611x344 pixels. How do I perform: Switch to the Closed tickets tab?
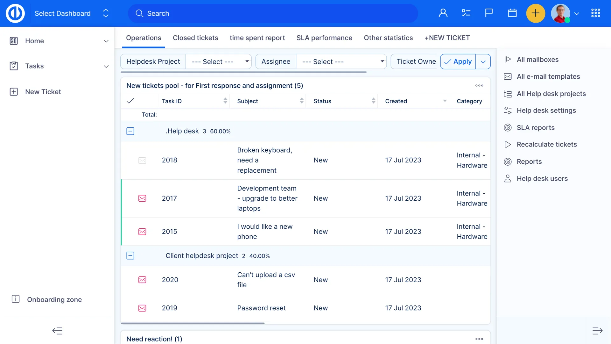click(x=195, y=38)
